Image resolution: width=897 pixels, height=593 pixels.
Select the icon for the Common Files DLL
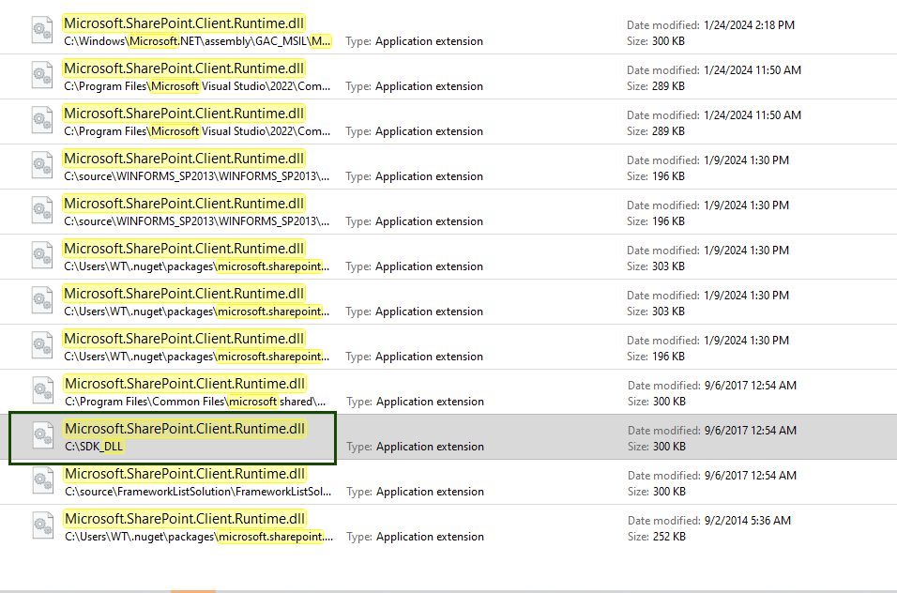[43, 390]
